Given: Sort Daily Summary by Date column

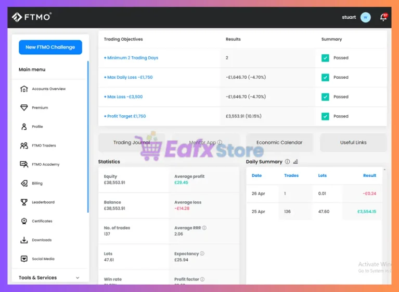Looking at the screenshot, I should pos(256,175).
